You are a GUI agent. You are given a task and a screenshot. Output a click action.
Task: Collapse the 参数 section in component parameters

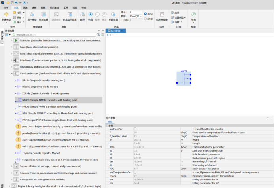click(107, 125)
